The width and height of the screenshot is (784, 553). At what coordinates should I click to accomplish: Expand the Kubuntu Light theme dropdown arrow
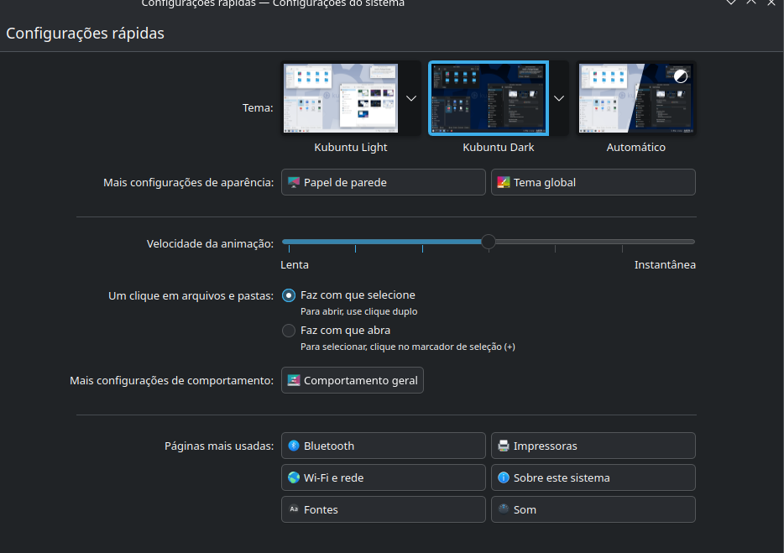(x=411, y=98)
